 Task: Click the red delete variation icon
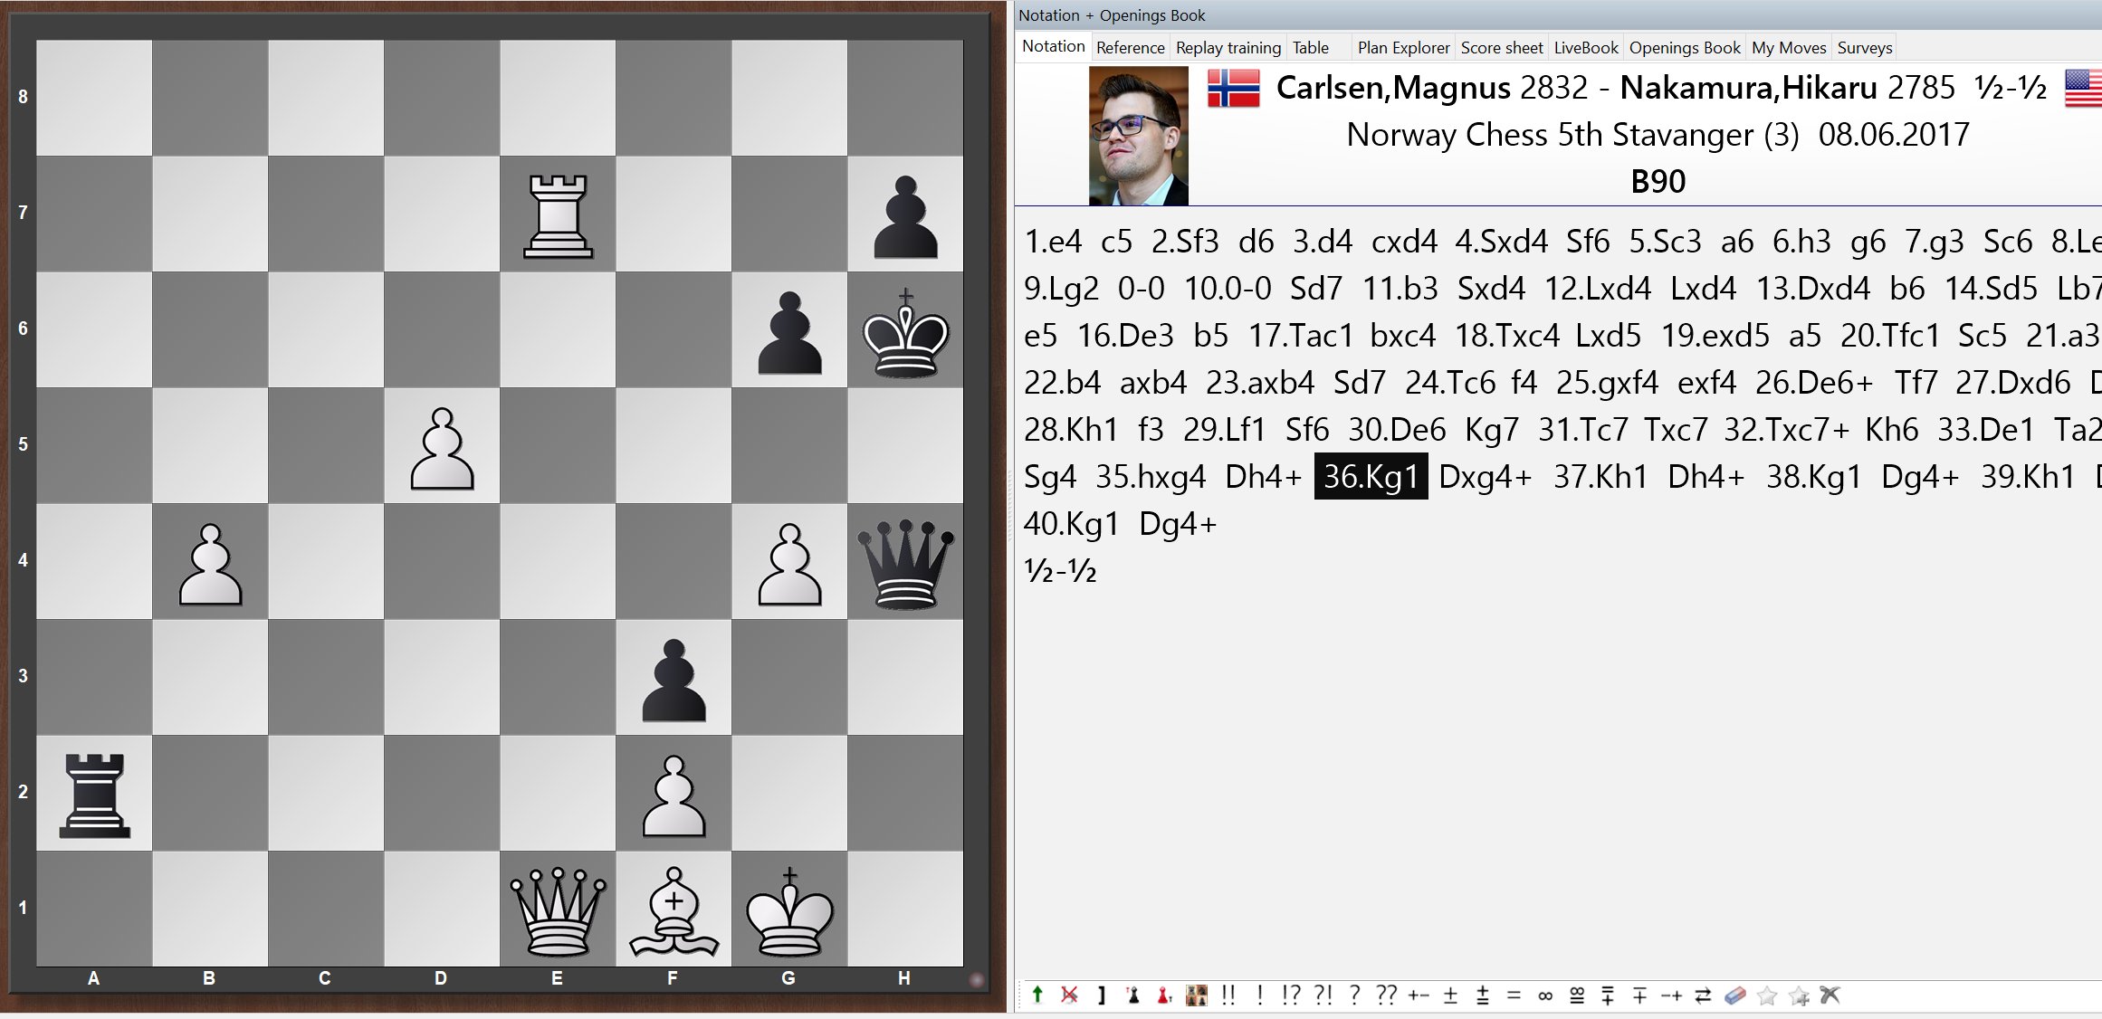coord(1069,995)
